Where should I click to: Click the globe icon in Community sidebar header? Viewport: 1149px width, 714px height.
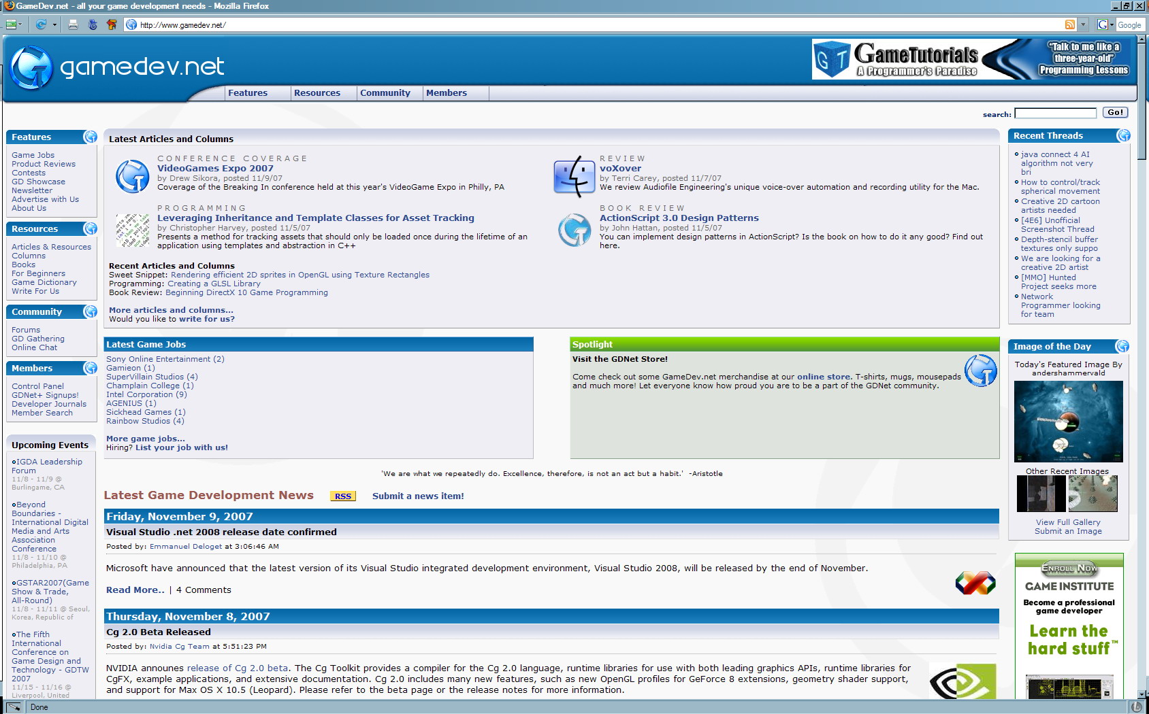pos(90,311)
